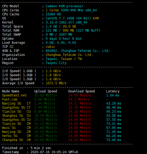The image size is (147, 154).
Task: Click the Speedtest.net node name
Action: (x=14, y=95)
